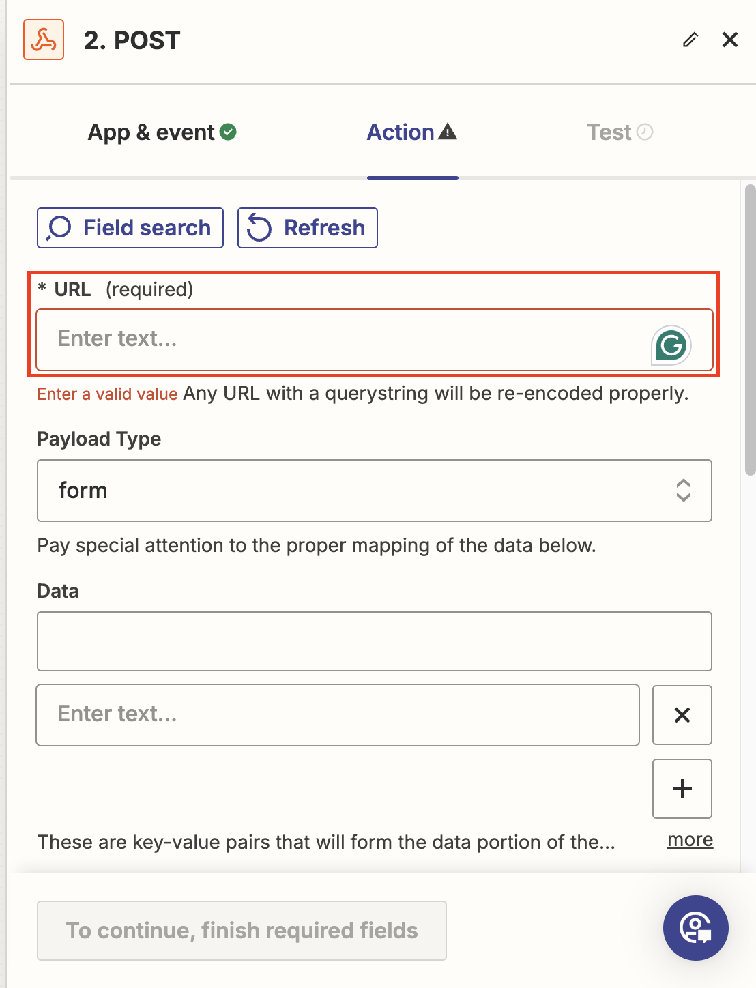Expand description with the more link
Viewport: 756px width, 988px height.
pos(690,840)
